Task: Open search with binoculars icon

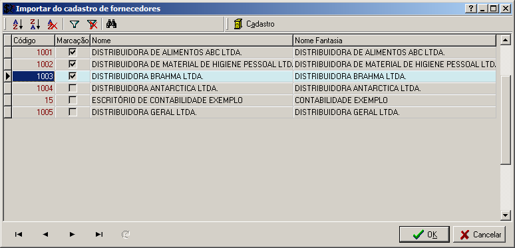Action: coord(111,24)
